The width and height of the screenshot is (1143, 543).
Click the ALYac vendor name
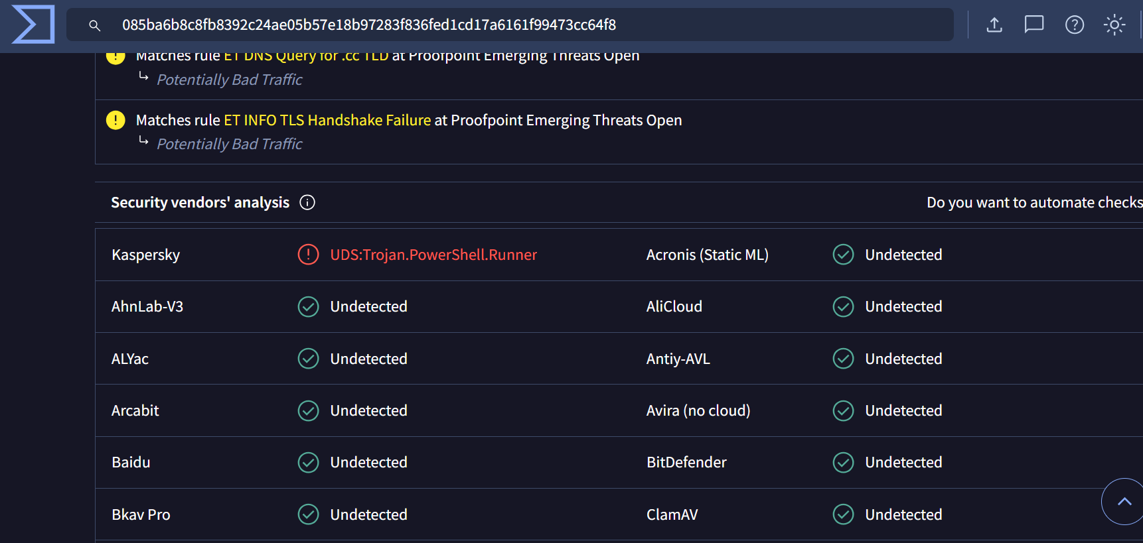[x=130, y=359]
